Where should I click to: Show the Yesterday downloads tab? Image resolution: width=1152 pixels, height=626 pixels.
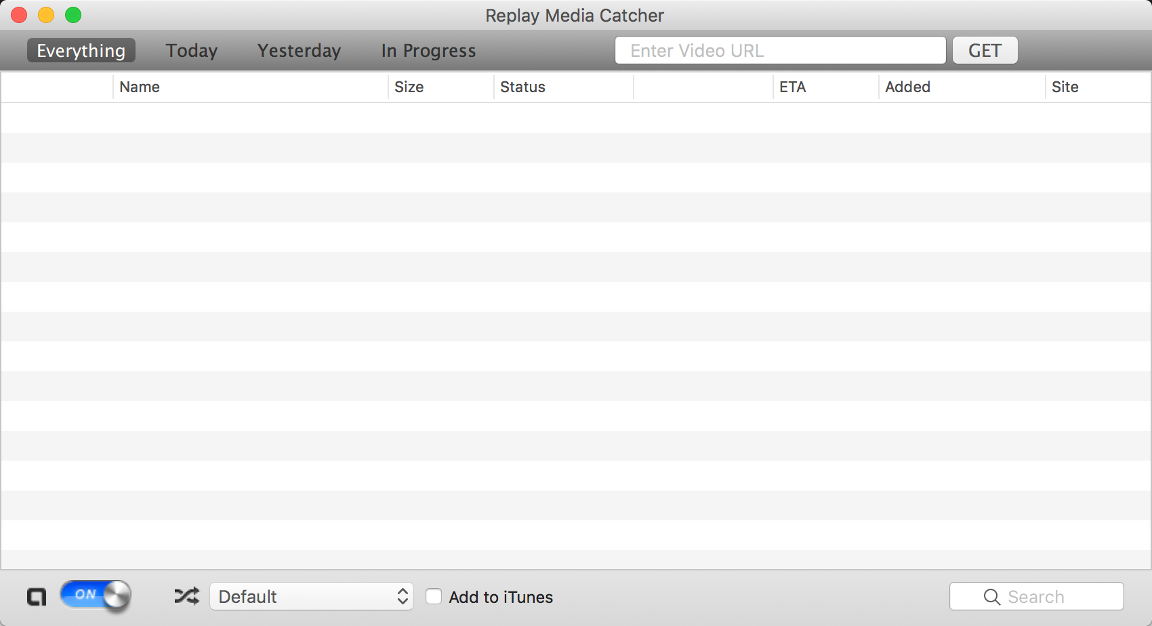tap(299, 51)
